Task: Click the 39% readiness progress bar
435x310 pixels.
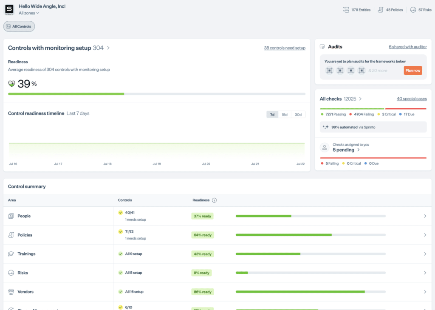Action: point(156,94)
